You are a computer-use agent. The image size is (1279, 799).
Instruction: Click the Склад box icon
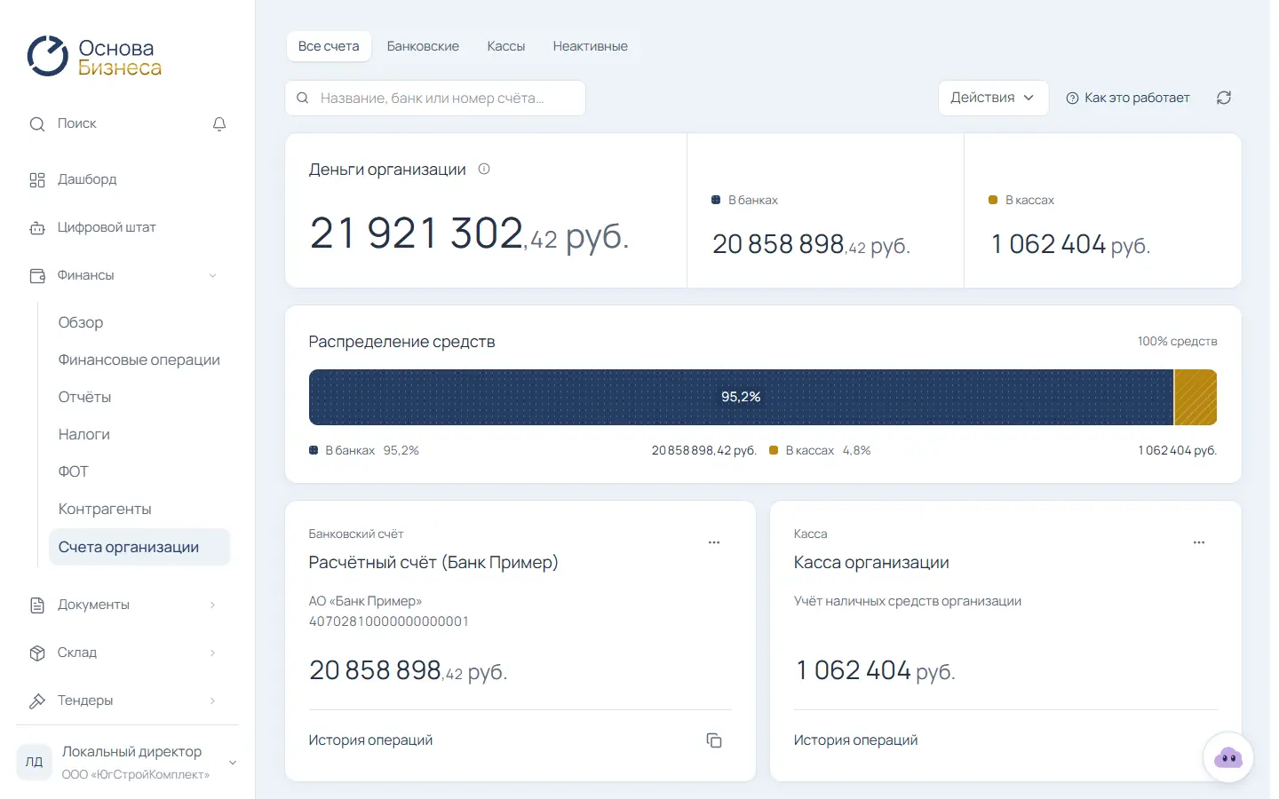click(37, 653)
